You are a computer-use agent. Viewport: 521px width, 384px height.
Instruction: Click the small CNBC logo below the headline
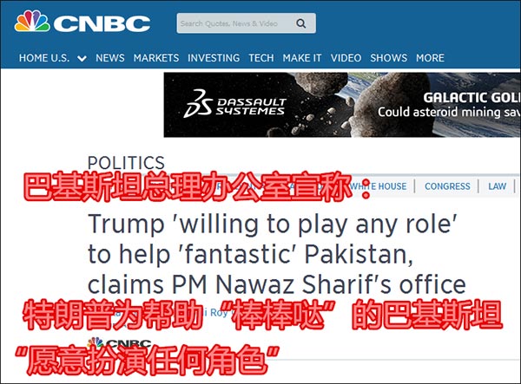(x=120, y=342)
